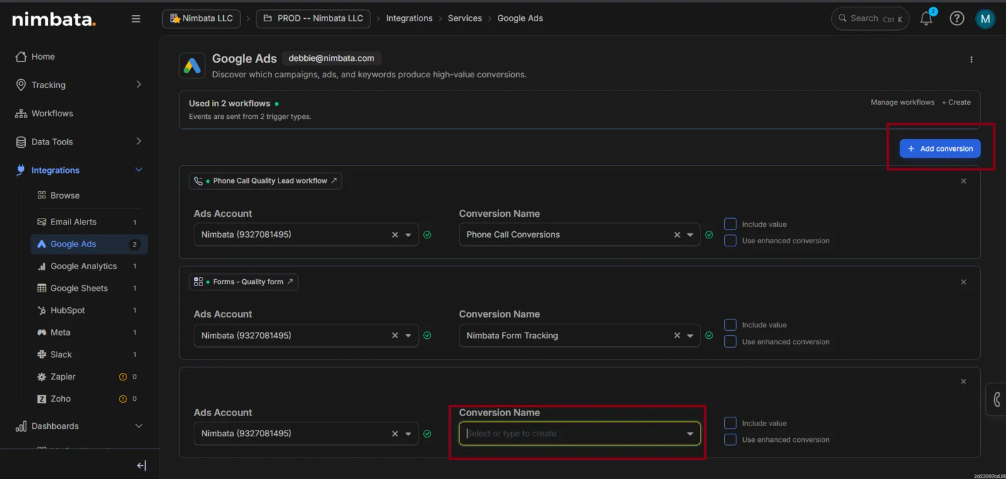Expand the Data Tools sidebar section
This screenshot has width=1006, height=479.
coord(139,142)
